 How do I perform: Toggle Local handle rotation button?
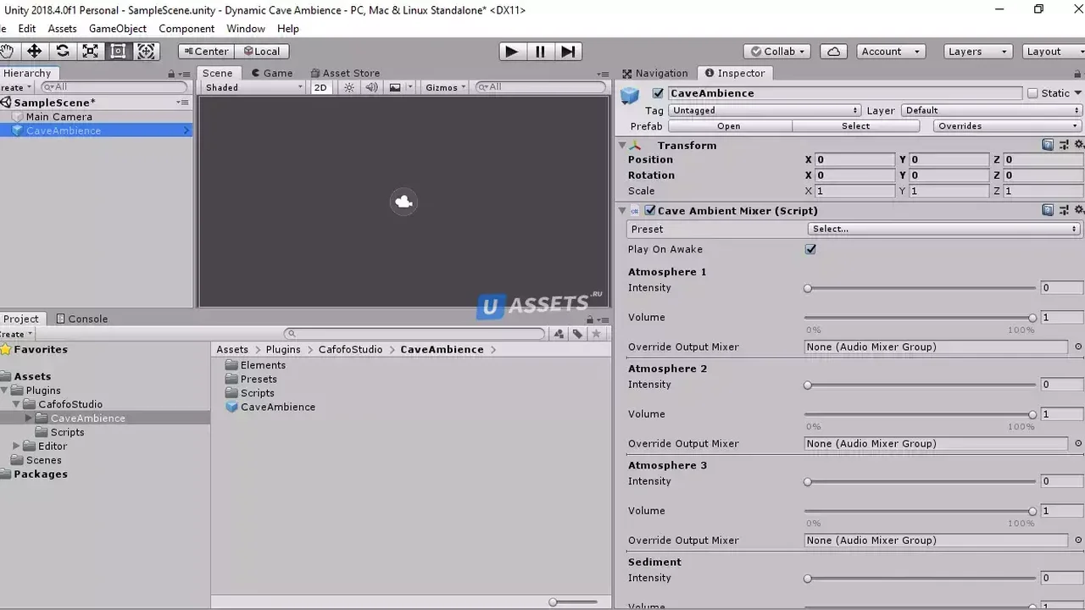(x=262, y=52)
